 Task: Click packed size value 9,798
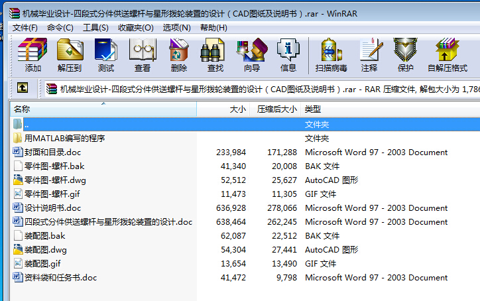[x=286, y=277]
